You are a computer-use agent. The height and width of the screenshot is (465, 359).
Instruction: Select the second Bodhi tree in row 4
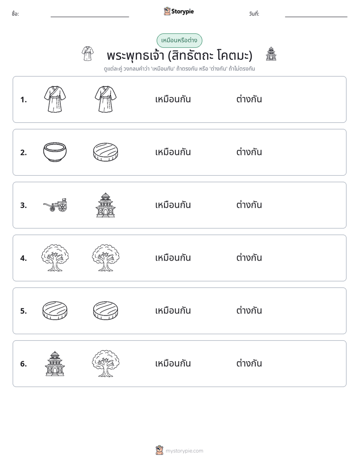[106, 258]
